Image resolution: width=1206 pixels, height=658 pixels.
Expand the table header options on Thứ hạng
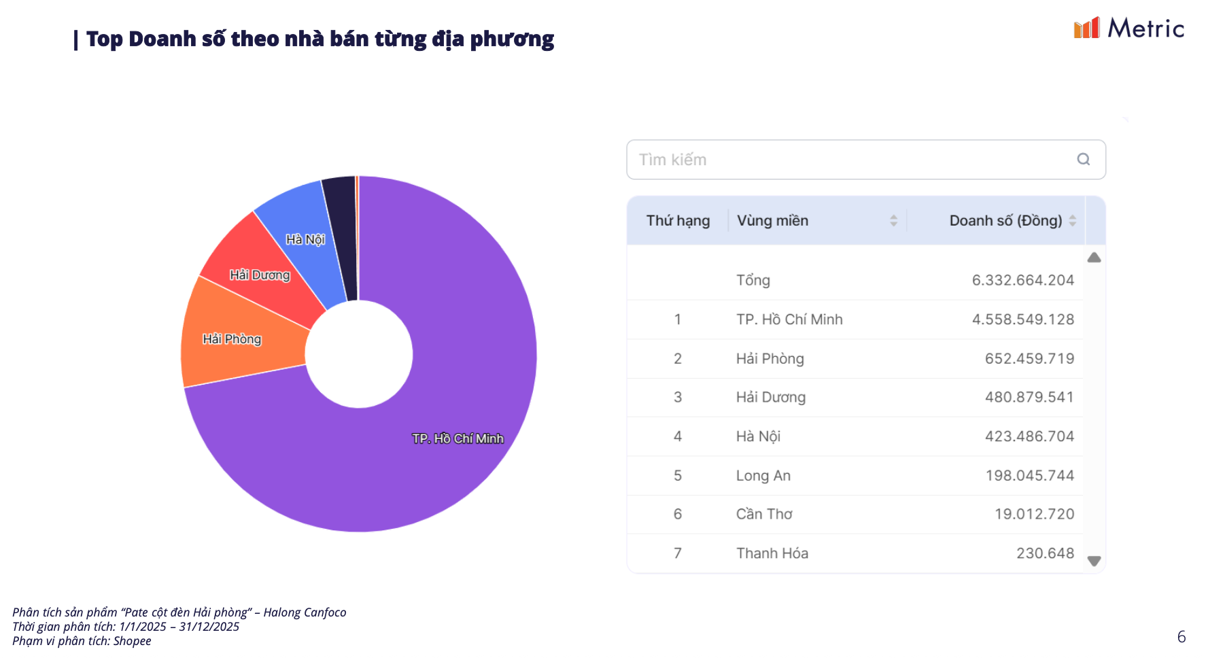coord(678,220)
